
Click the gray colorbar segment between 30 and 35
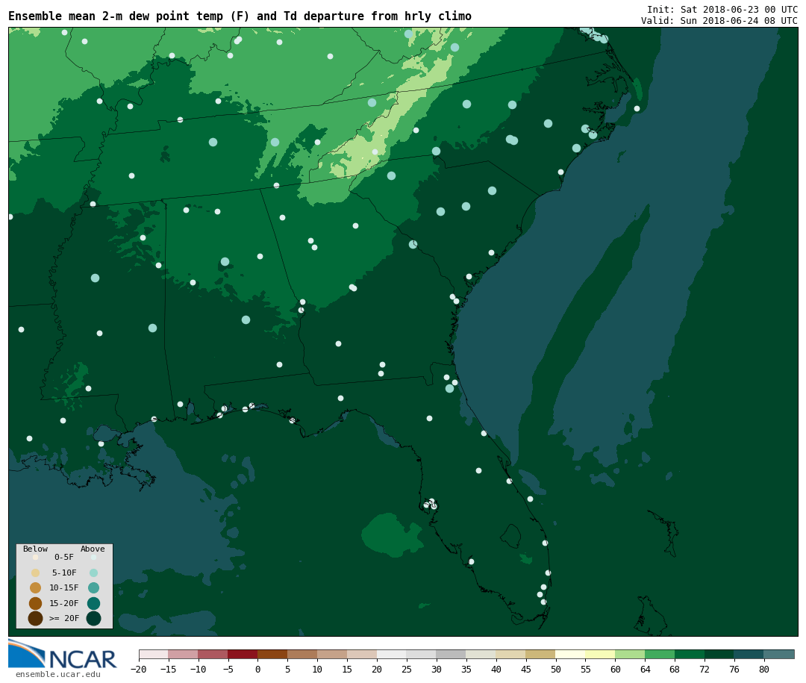point(452,654)
